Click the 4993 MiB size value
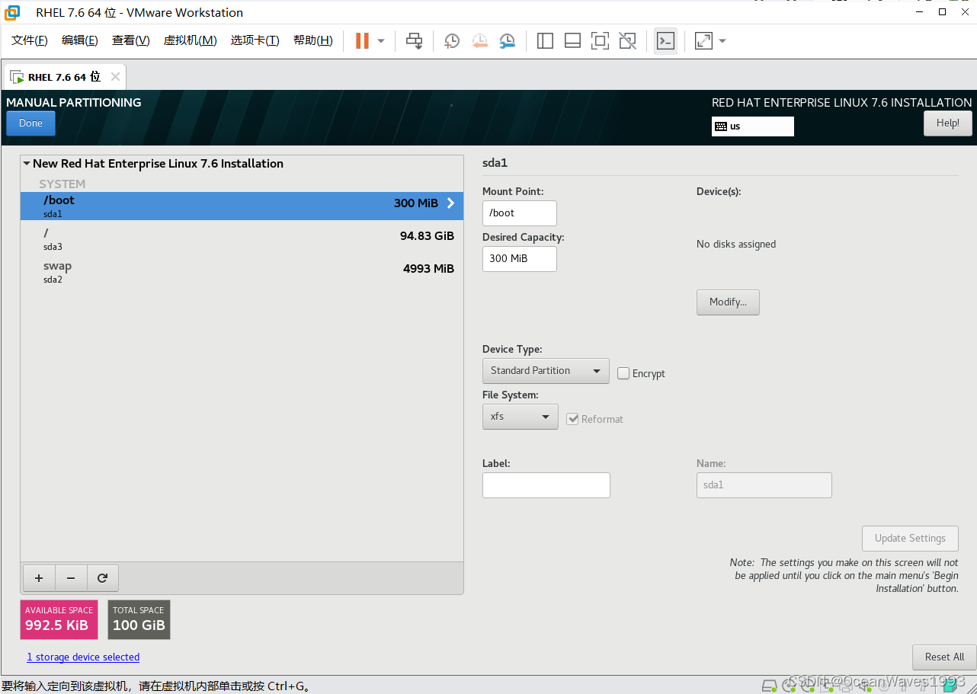The height and width of the screenshot is (694, 977). (428, 269)
